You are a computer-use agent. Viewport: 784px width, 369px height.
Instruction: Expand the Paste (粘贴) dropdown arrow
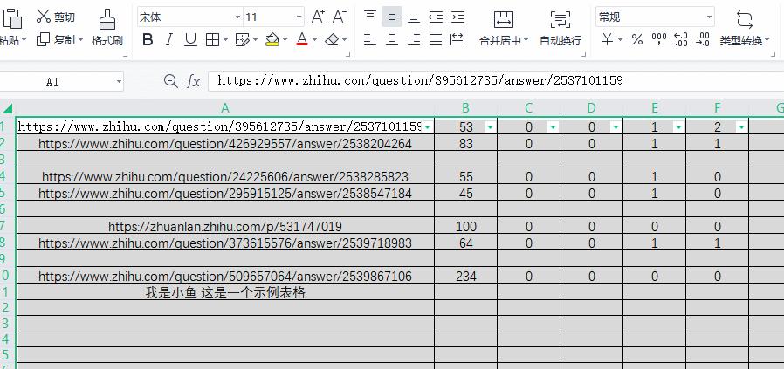(x=24, y=40)
